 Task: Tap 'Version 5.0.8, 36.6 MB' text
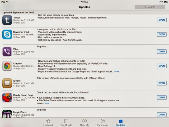pyautogui.click(x=24, y=115)
